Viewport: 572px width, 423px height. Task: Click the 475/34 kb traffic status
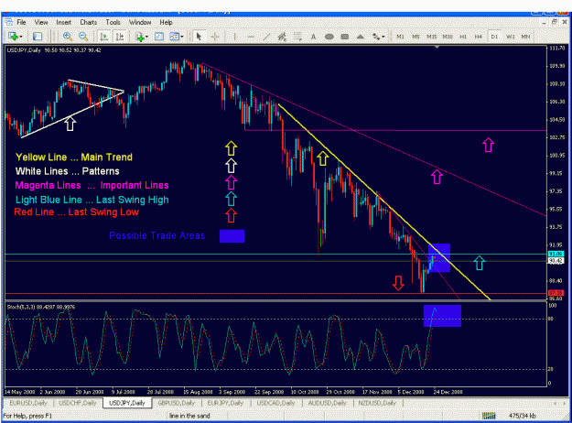522,416
